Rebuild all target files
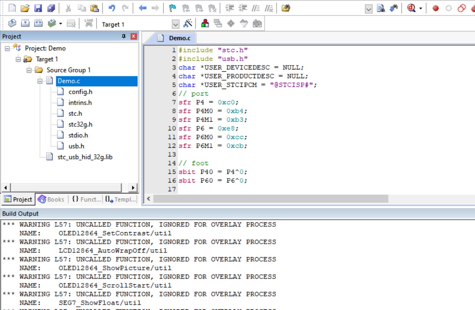 (38, 24)
